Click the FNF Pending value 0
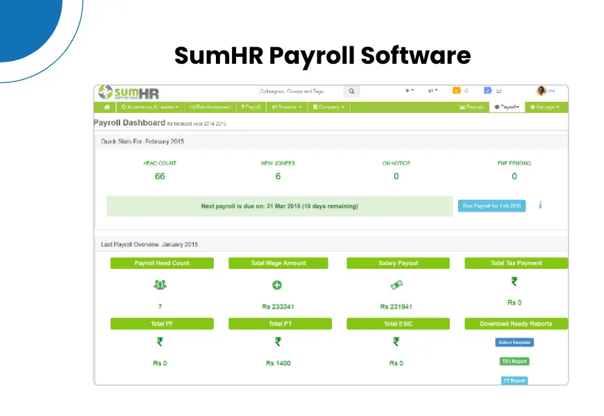604x416 pixels. click(x=514, y=176)
